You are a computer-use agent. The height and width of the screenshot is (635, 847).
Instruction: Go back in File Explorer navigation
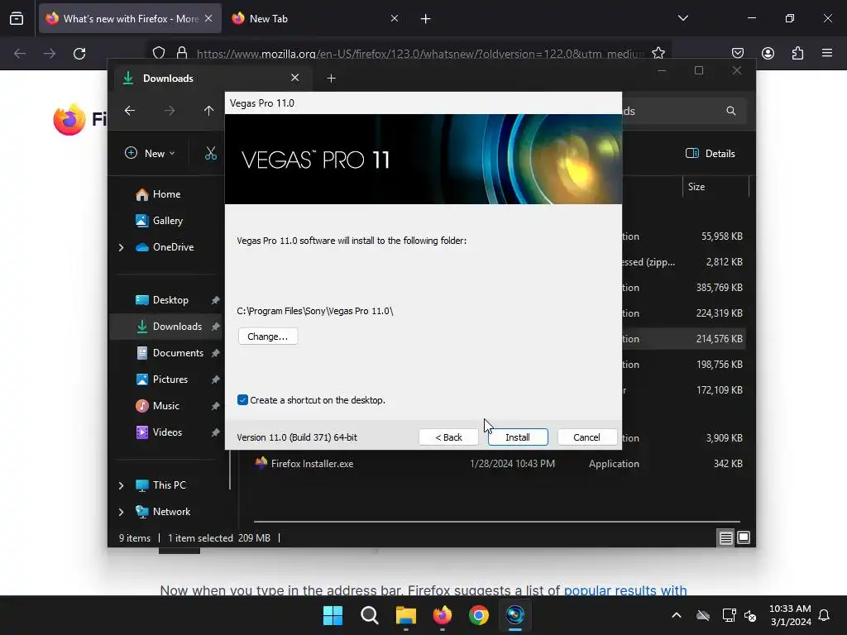click(130, 111)
